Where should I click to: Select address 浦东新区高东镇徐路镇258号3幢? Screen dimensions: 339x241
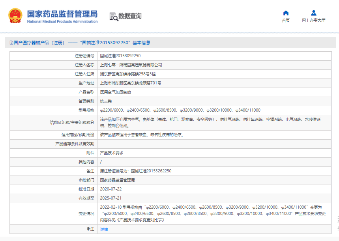point(128,74)
